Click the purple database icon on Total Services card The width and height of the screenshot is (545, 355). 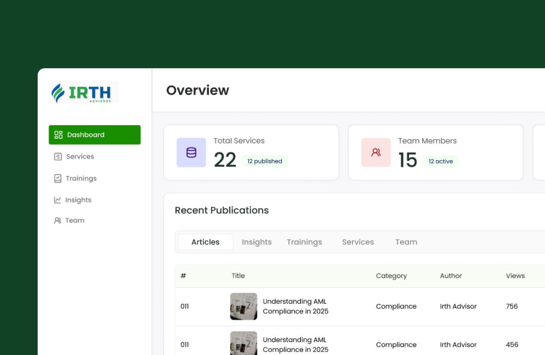pyautogui.click(x=191, y=153)
